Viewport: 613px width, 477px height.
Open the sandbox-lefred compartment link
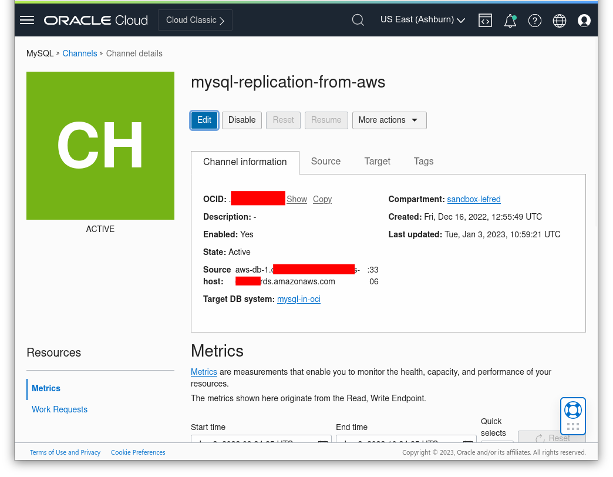pyautogui.click(x=474, y=199)
